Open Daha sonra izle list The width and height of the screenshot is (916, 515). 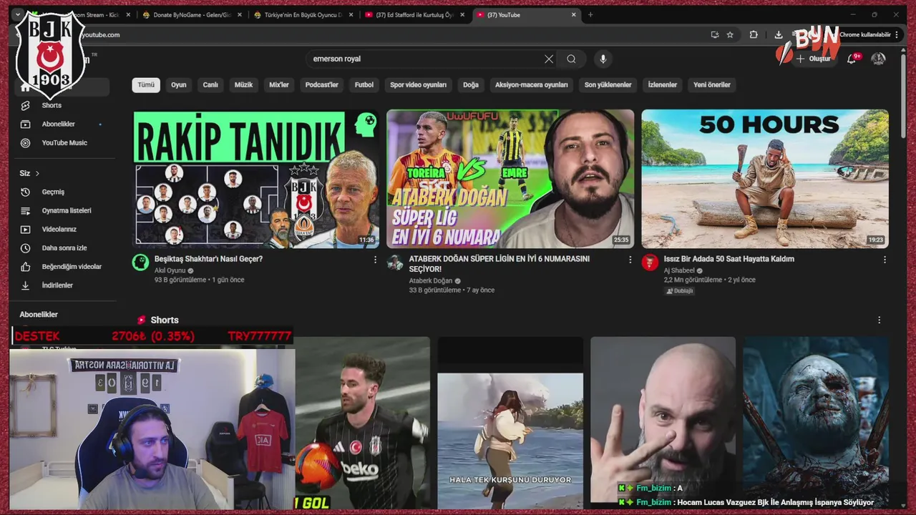(x=64, y=247)
